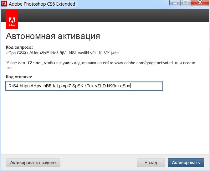
Task: Place cursor after 'qSo=' in response field
Action: click(x=131, y=86)
